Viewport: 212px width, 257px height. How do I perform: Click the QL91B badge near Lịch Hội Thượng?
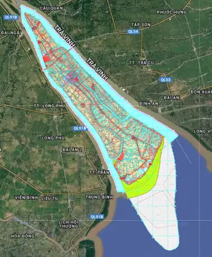click(97, 217)
